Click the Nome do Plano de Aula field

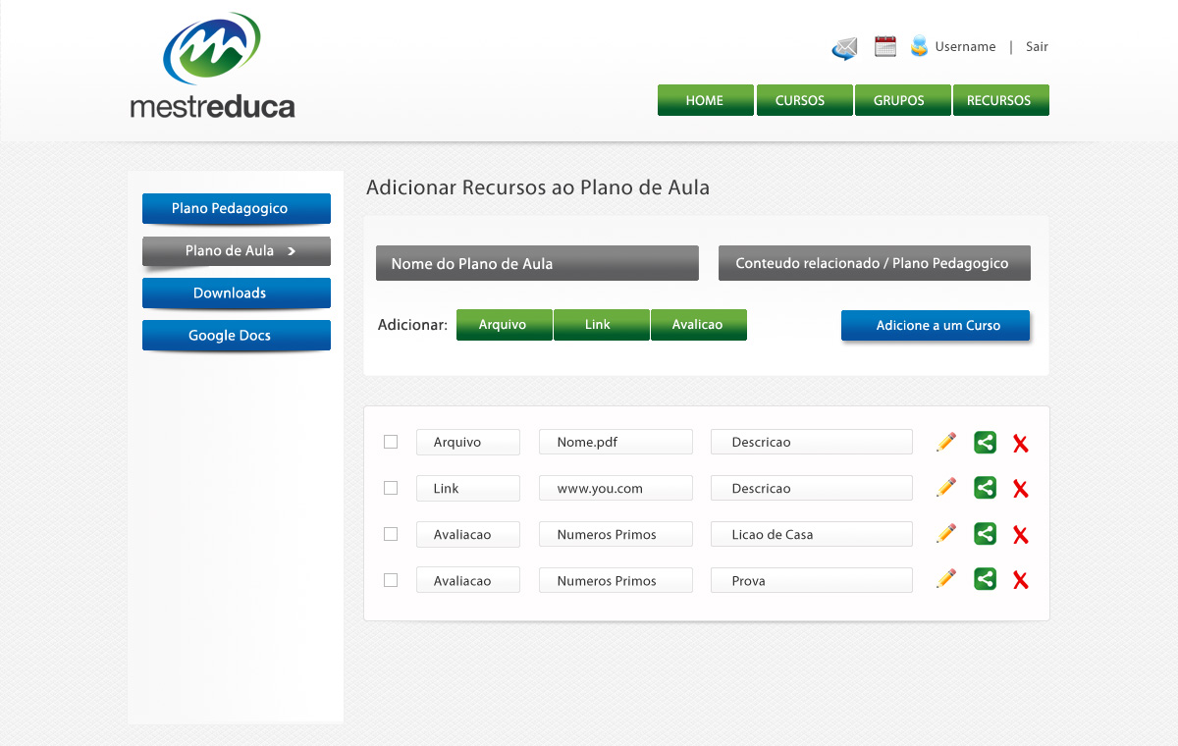pos(537,263)
